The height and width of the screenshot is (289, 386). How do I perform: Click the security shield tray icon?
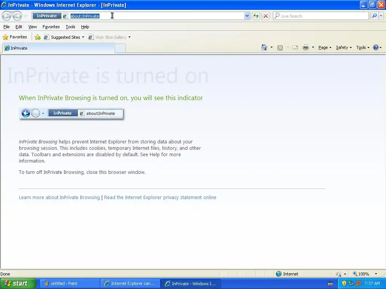pos(344,284)
